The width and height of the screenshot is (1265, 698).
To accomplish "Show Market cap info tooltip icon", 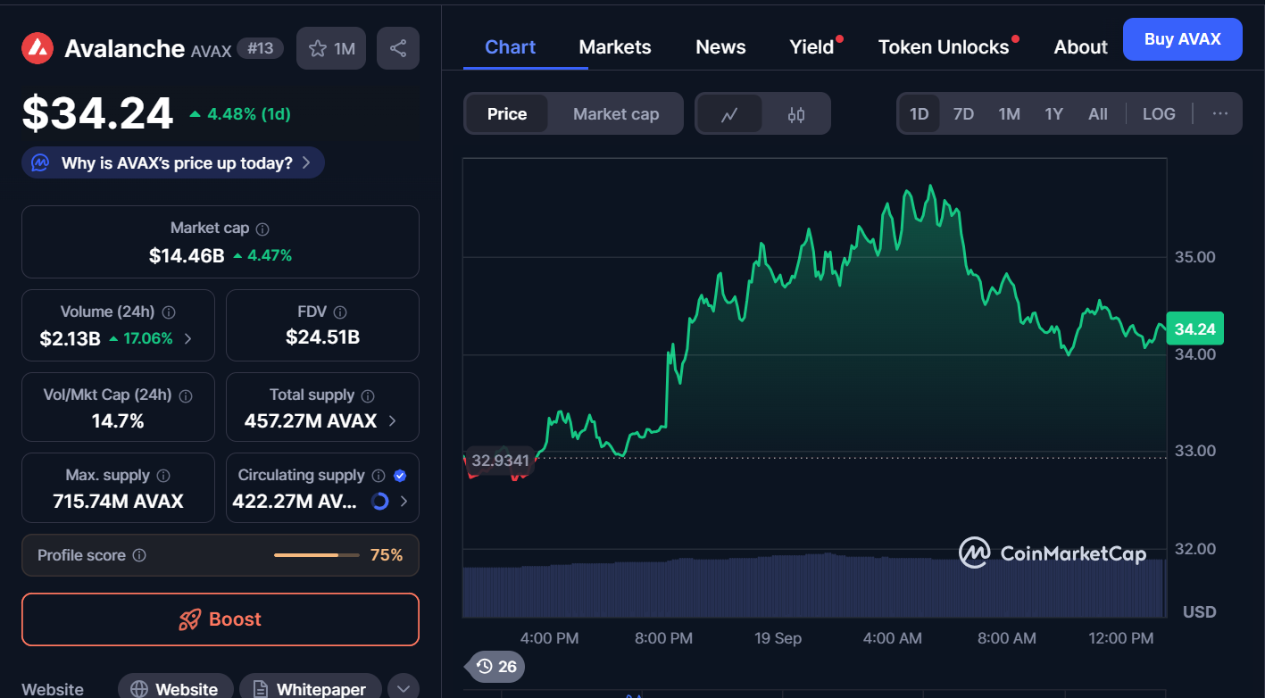I will pyautogui.click(x=262, y=229).
